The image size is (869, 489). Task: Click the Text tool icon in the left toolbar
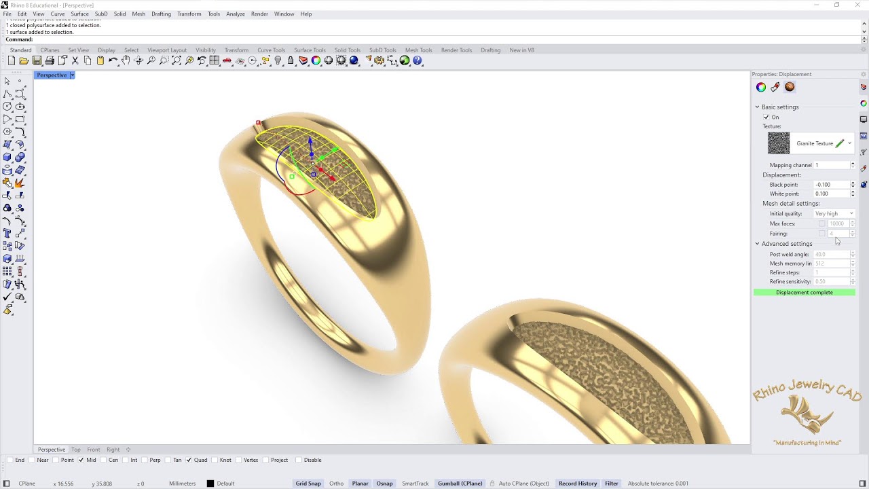coord(7,233)
